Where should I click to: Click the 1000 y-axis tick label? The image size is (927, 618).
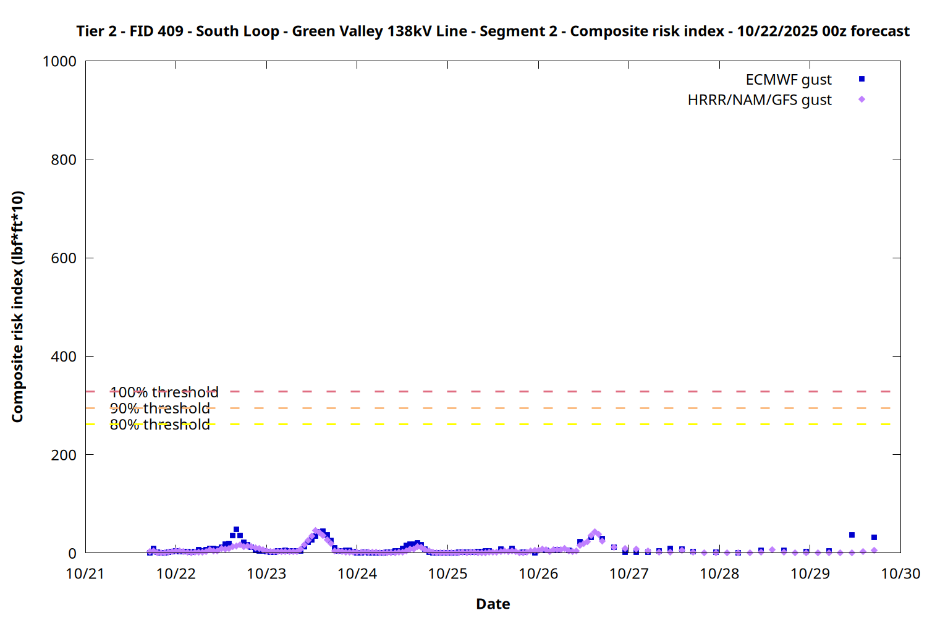point(59,61)
